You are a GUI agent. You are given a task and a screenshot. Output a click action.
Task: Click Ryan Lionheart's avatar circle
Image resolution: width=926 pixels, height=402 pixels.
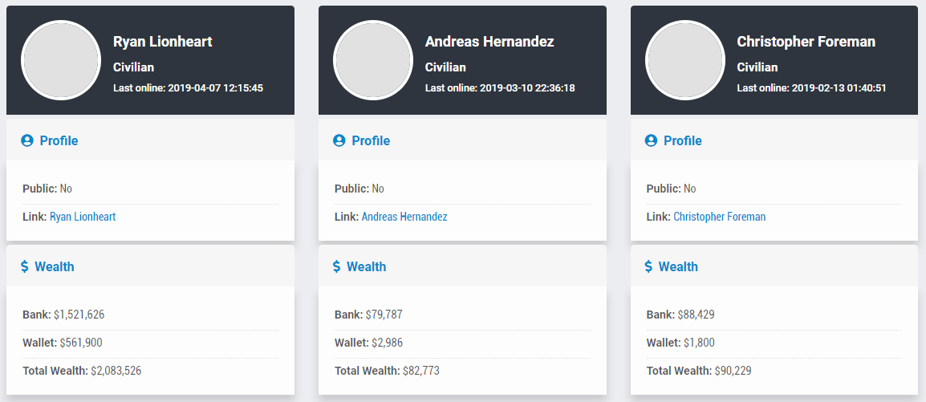pos(61,60)
